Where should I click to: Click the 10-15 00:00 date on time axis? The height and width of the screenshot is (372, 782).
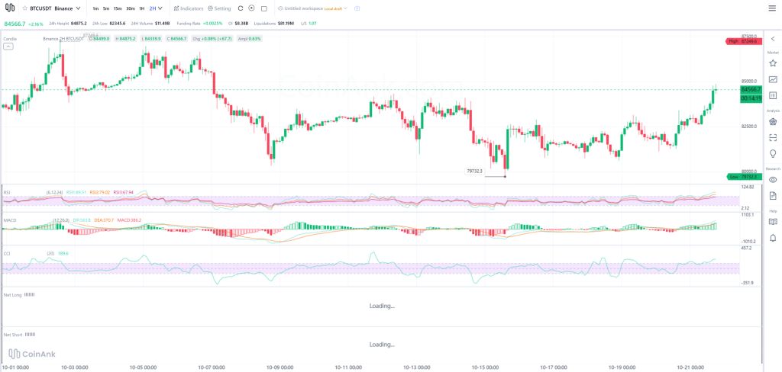click(486, 367)
